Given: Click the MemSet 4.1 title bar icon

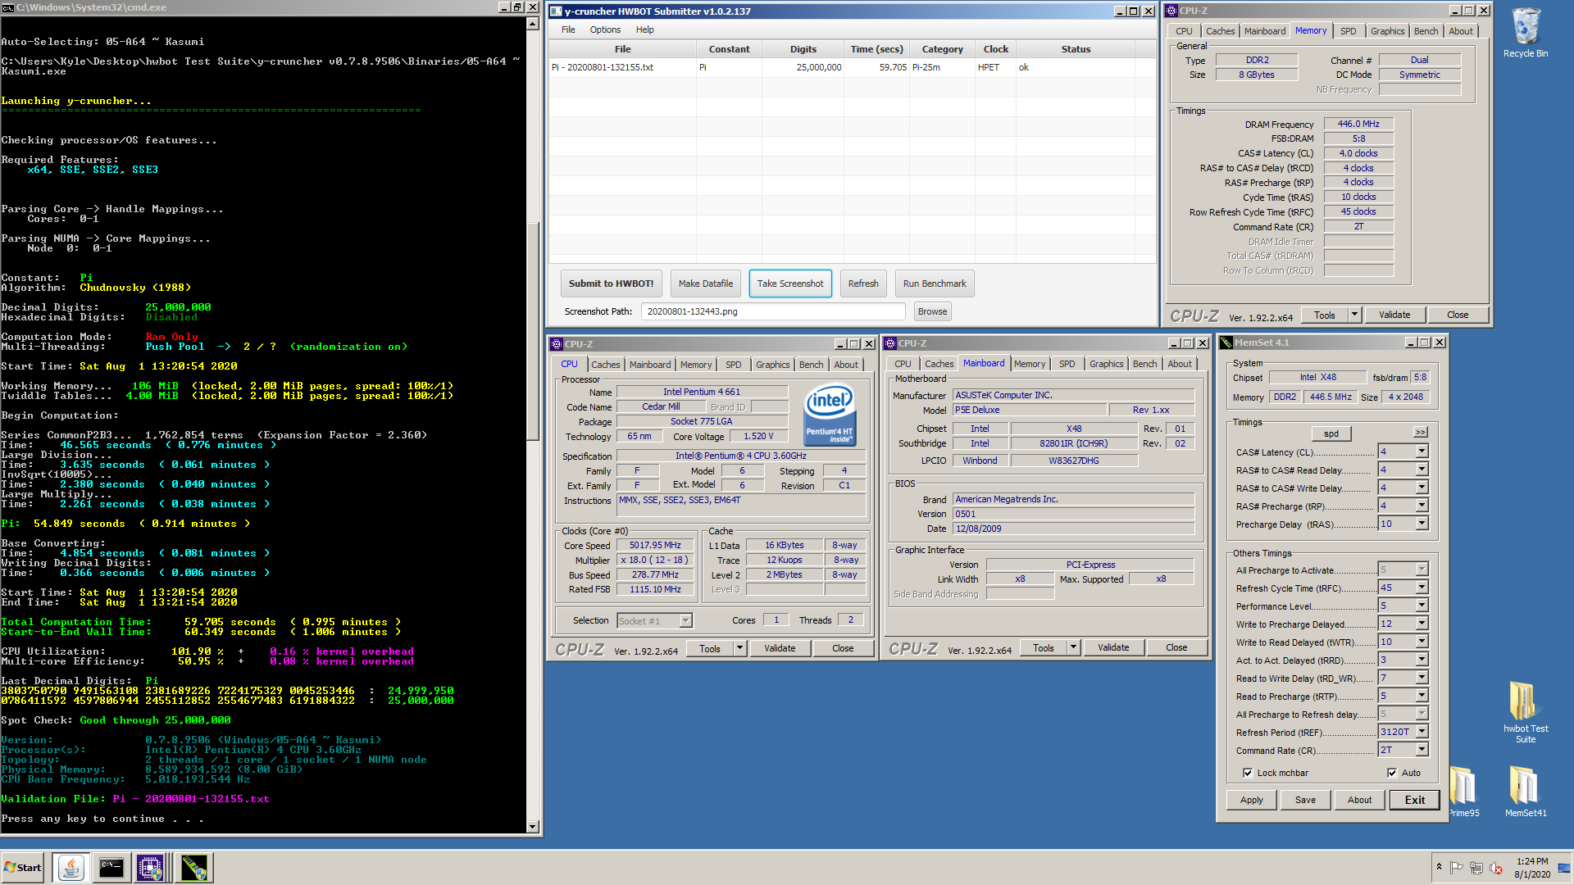Looking at the screenshot, I should tap(1226, 343).
